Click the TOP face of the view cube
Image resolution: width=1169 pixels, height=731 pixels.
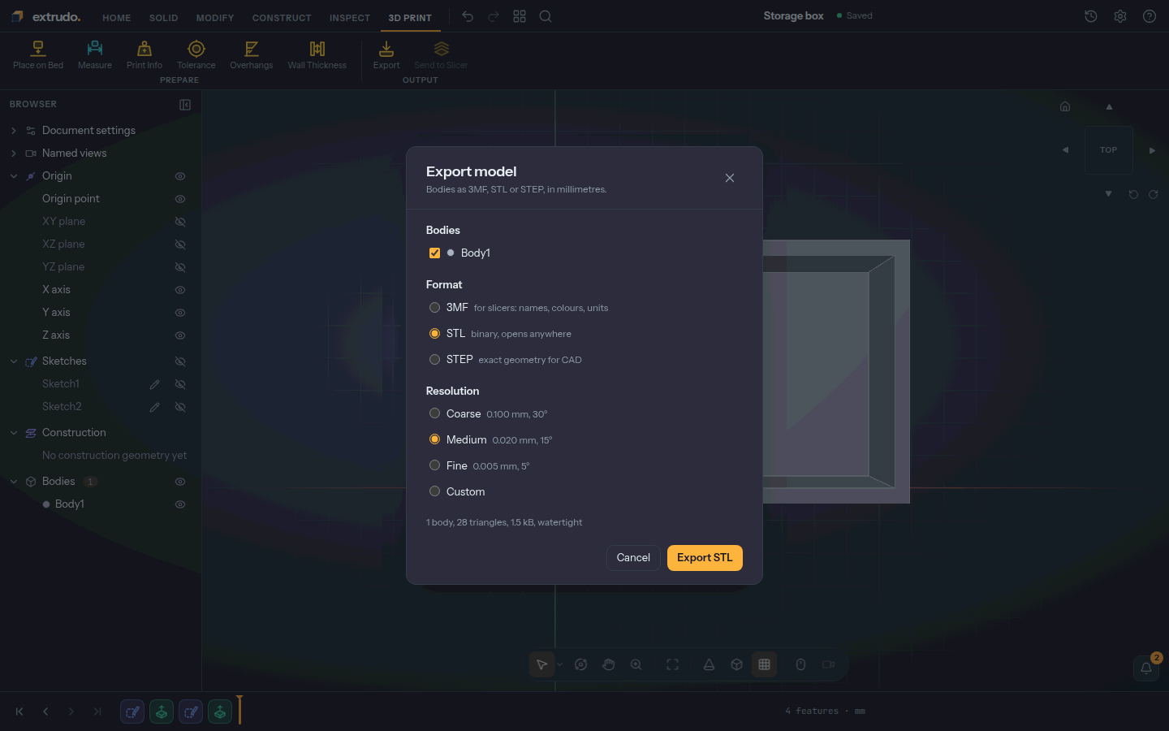[x=1109, y=150]
